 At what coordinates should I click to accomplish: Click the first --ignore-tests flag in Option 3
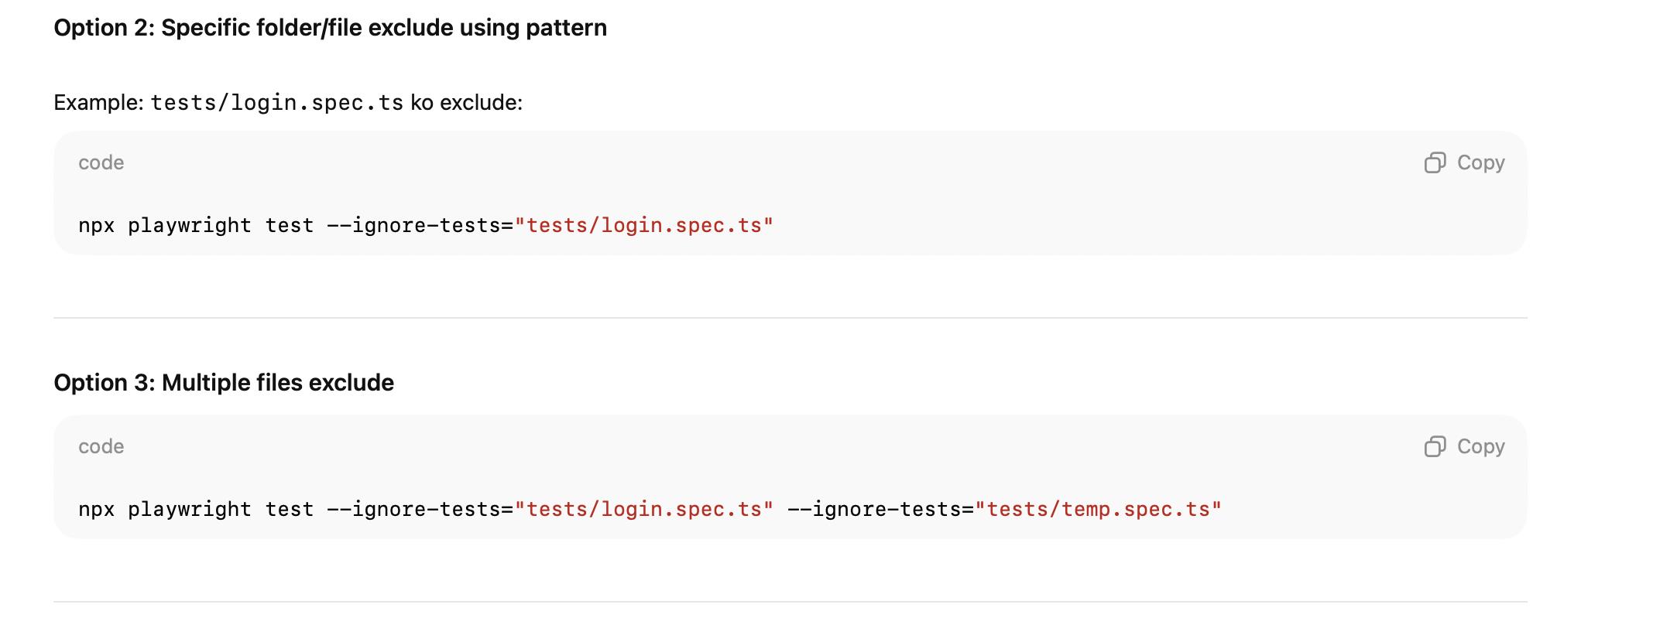414,509
